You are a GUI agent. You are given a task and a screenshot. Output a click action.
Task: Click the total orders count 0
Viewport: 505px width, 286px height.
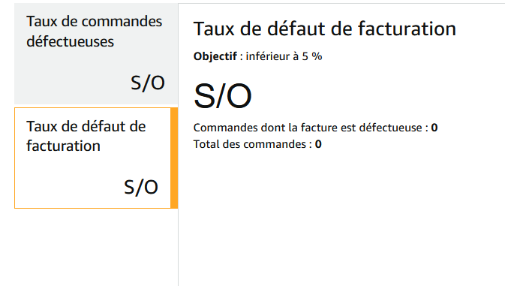pyautogui.click(x=318, y=144)
